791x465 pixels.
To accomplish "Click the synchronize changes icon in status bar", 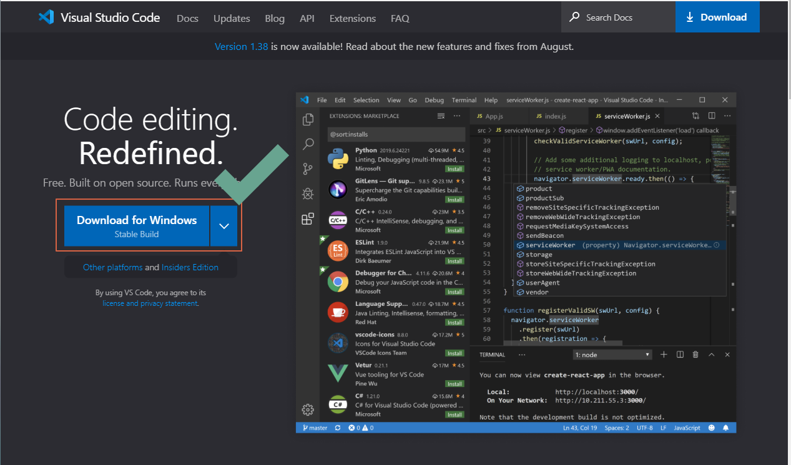I will 338,428.
